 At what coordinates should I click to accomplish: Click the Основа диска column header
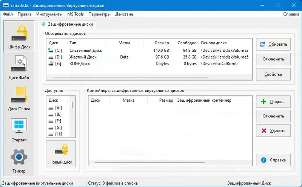click(x=225, y=43)
